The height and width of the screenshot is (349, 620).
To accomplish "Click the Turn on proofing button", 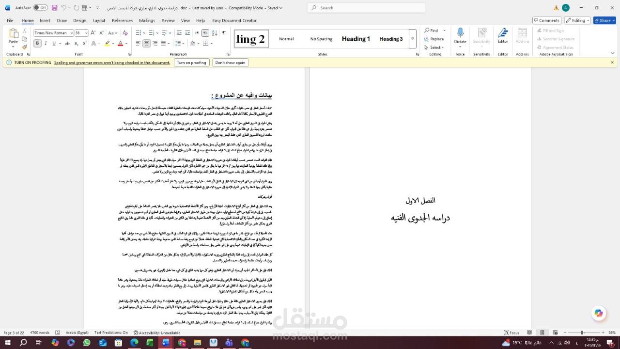I will pyautogui.click(x=191, y=63).
